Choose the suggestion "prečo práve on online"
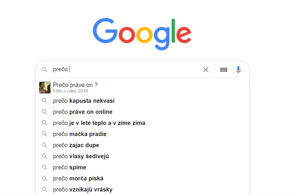The width and height of the screenshot is (293, 195). tap(142, 112)
